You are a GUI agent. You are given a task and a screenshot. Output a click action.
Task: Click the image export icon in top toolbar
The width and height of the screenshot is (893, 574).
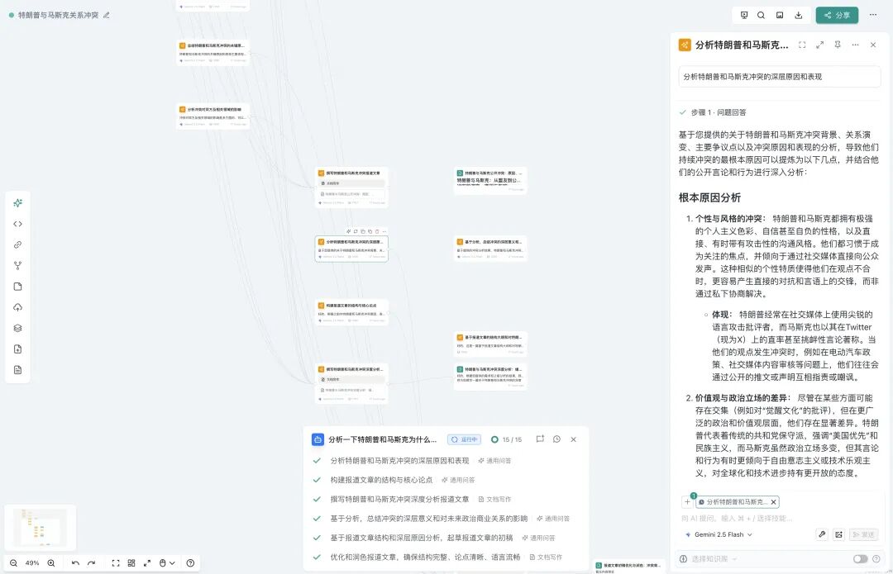[780, 16]
